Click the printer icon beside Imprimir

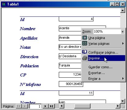[x=85, y=58]
